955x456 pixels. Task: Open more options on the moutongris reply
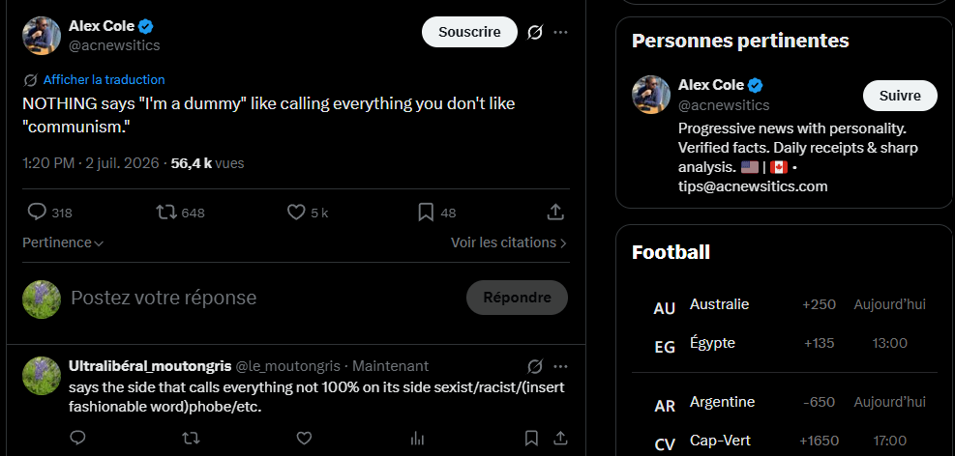pyautogui.click(x=560, y=366)
